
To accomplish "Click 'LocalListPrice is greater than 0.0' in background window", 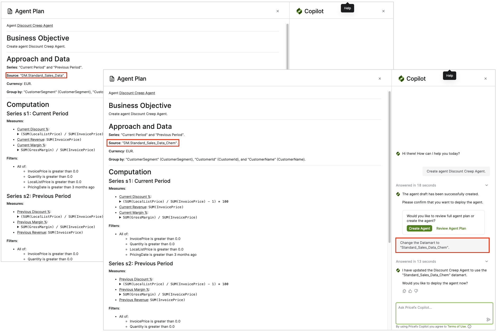I will tap(54, 182).
